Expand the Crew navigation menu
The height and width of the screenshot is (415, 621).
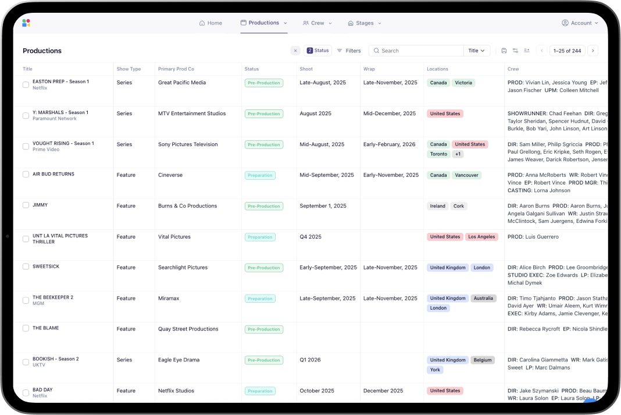317,23
